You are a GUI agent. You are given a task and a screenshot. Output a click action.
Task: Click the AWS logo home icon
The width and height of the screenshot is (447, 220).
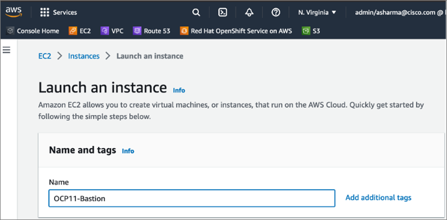[14, 12]
